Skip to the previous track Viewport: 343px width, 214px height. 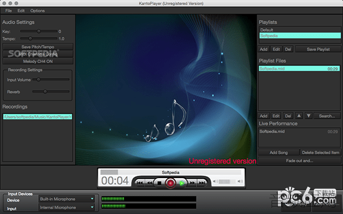pos(139,183)
